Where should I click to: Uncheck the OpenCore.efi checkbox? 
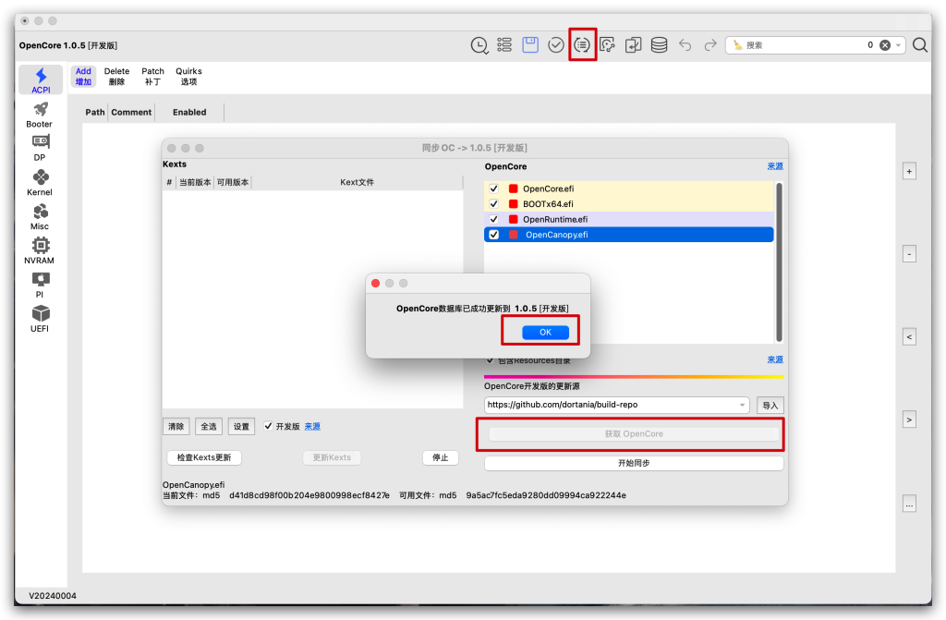[x=493, y=188]
